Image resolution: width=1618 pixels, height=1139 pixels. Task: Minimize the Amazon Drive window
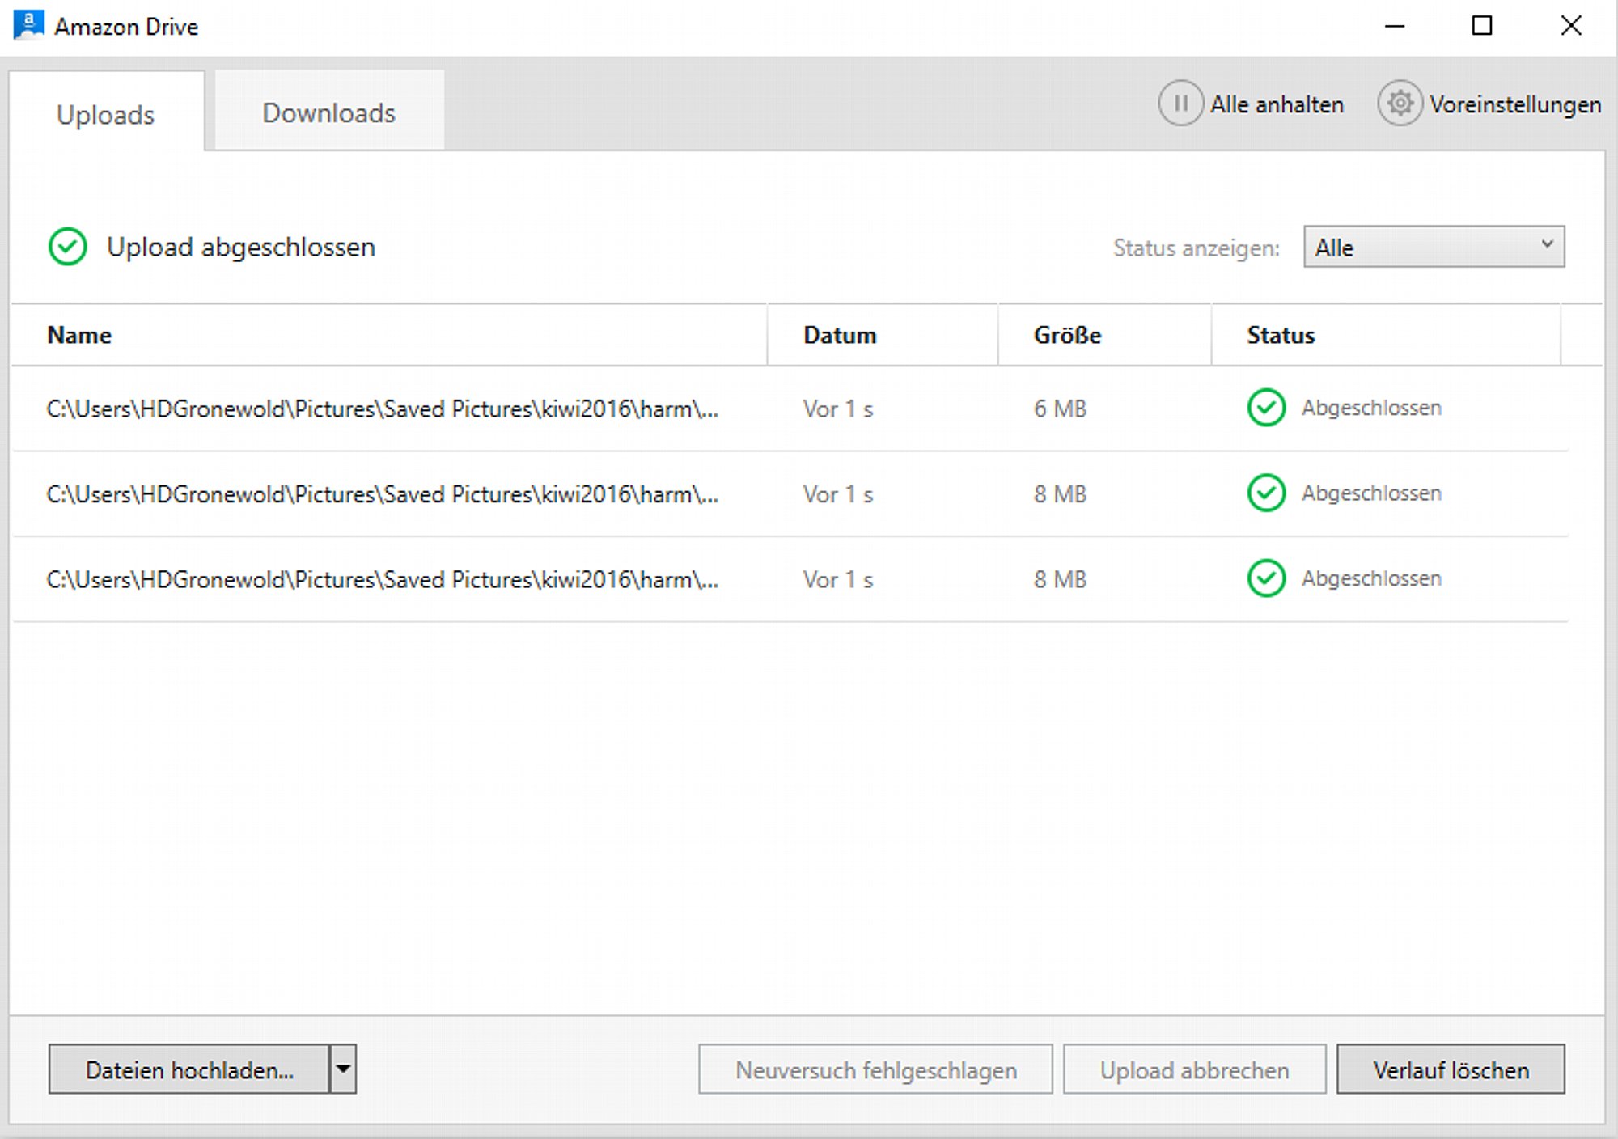point(1395,26)
